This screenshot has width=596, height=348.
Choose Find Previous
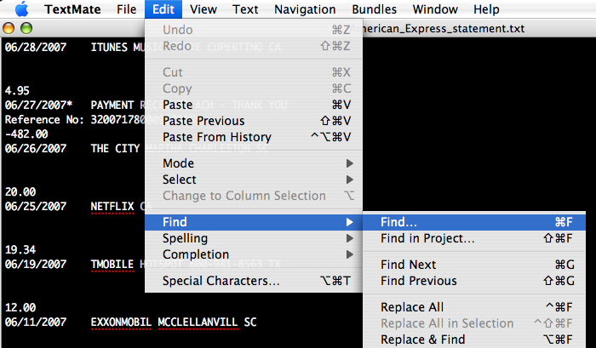coord(474,281)
